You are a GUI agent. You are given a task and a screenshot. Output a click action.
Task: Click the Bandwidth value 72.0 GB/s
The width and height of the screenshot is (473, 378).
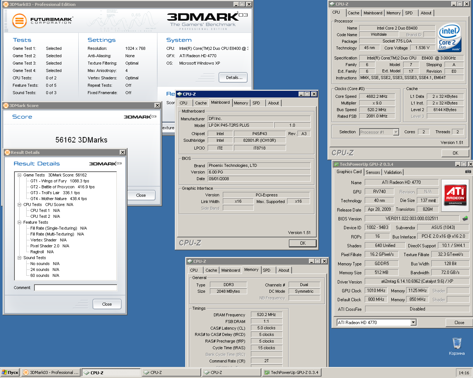(x=450, y=272)
